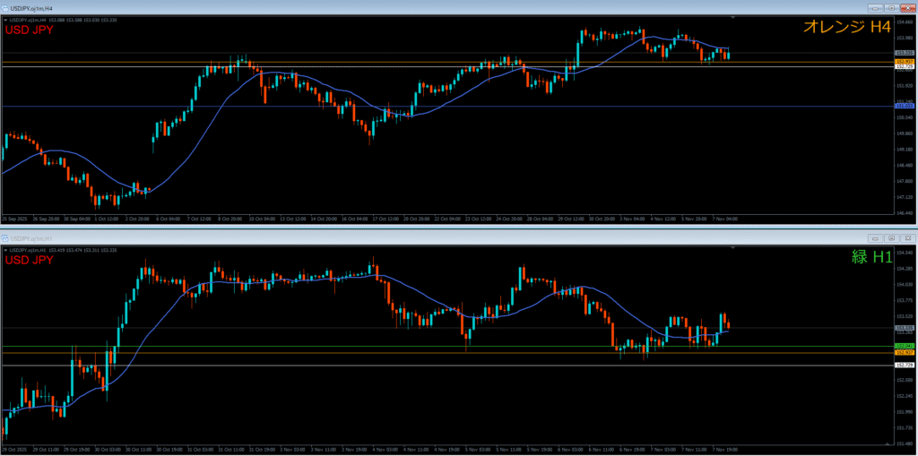The image size is (918, 456).
Task: Select the orange オレンジ H4 text label
Action: [846, 28]
